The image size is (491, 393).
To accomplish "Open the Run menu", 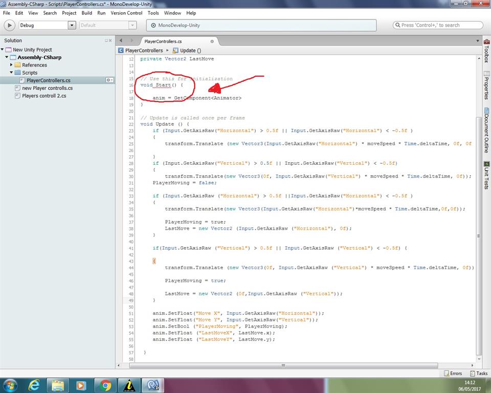I will click(101, 13).
